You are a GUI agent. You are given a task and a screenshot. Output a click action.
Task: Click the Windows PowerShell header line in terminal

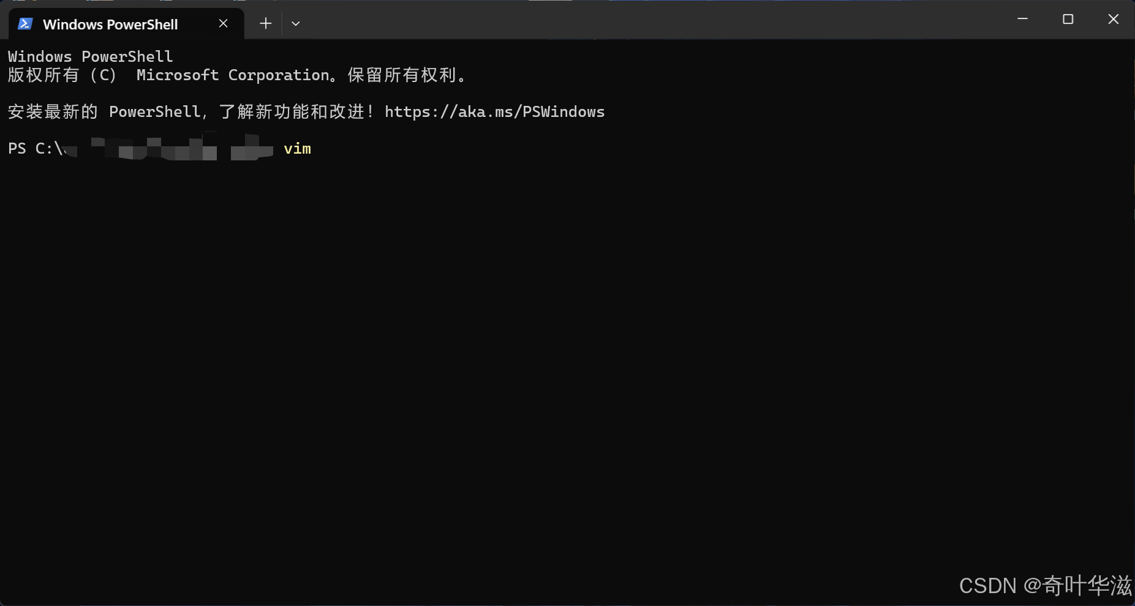point(91,56)
